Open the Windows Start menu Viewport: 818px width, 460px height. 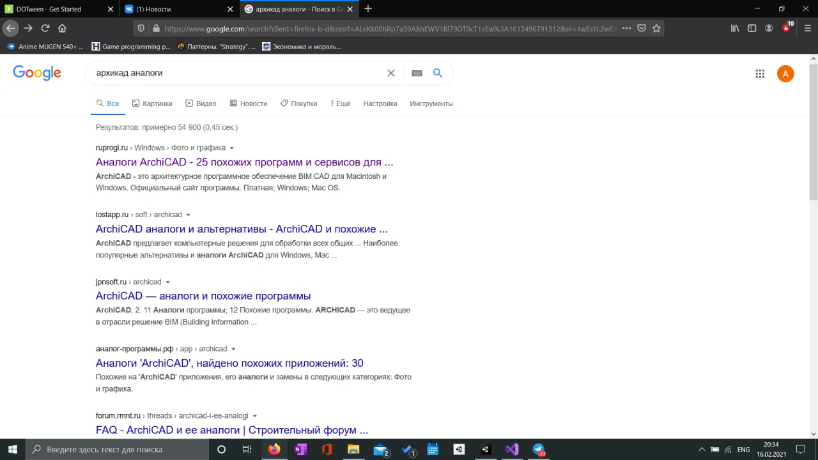coord(13,449)
